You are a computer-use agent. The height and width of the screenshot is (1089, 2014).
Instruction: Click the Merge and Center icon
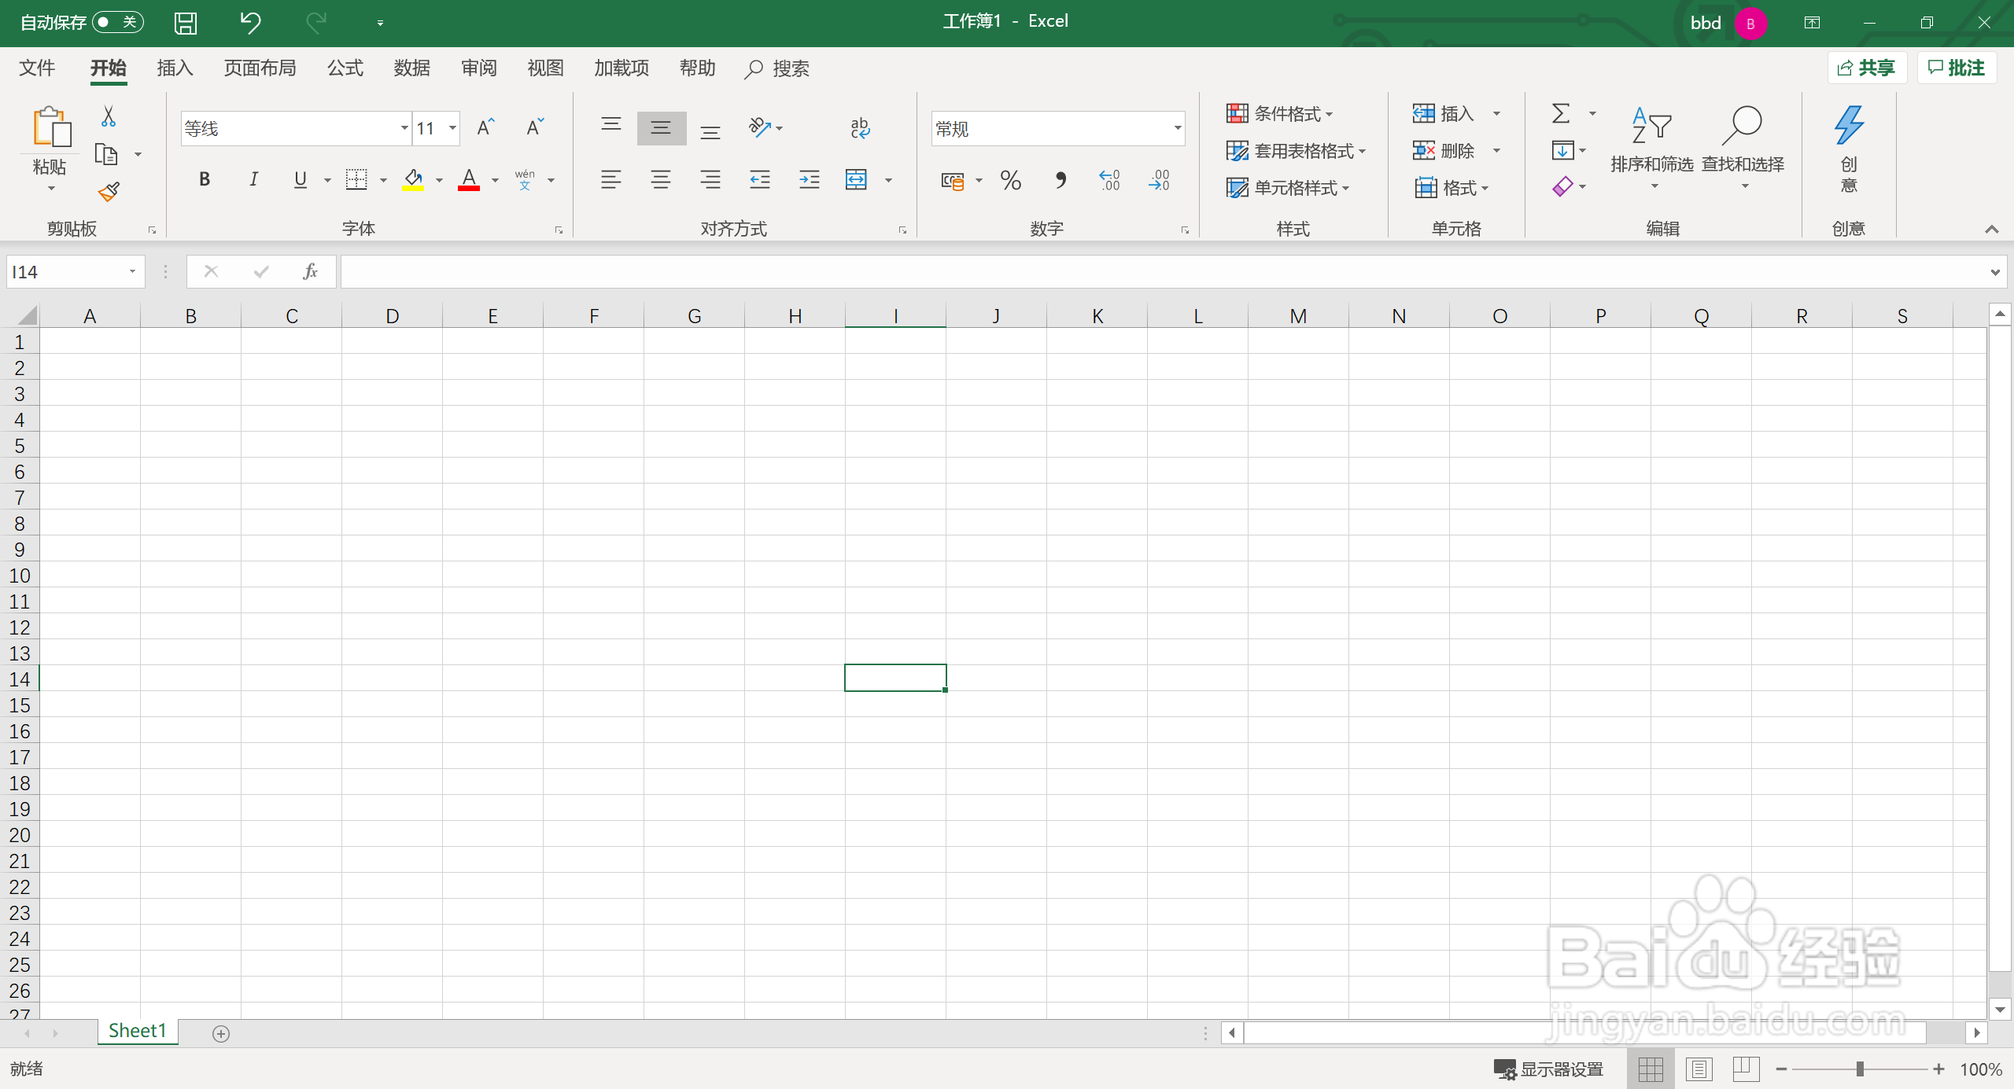856,180
